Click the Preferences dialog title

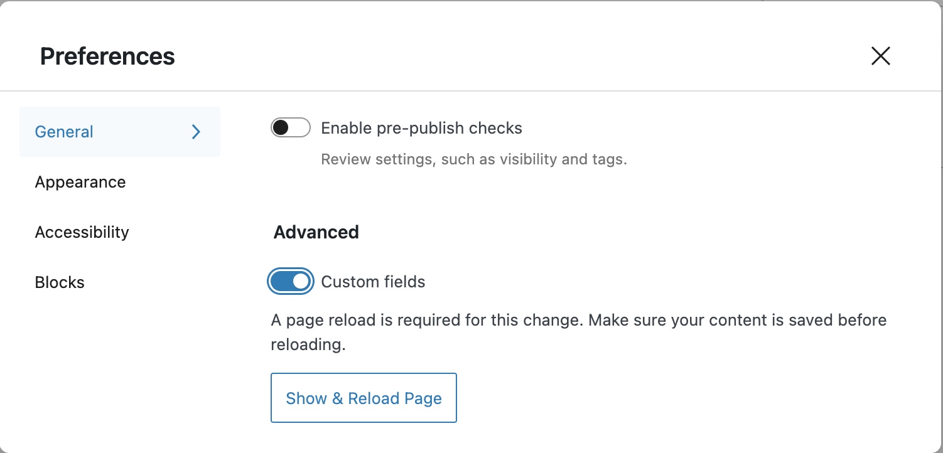click(x=107, y=56)
